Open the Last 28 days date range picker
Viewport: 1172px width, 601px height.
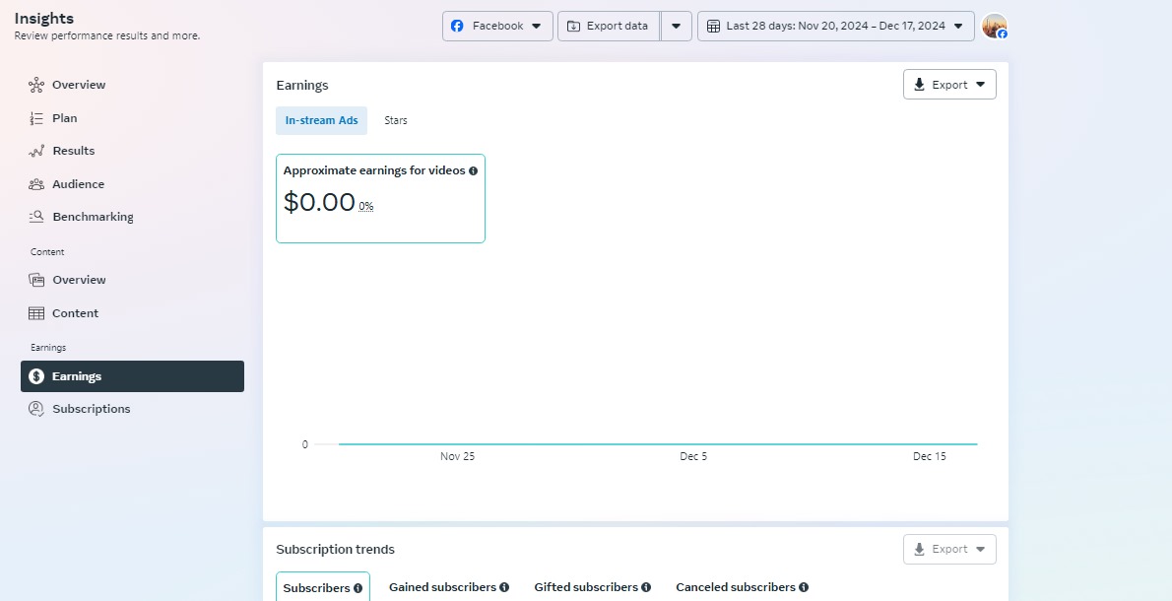click(835, 26)
